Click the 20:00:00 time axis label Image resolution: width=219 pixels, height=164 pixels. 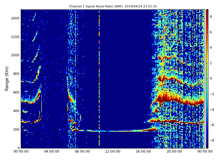[174, 151]
